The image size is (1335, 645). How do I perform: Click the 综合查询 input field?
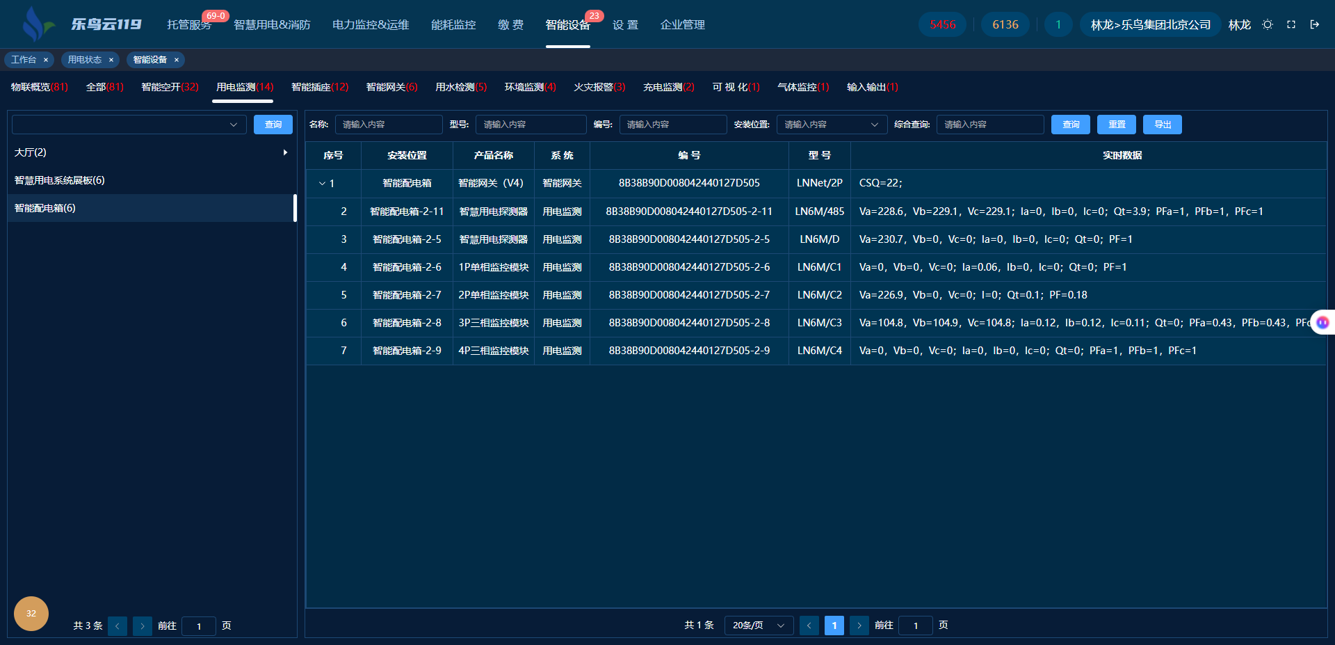[x=990, y=125]
